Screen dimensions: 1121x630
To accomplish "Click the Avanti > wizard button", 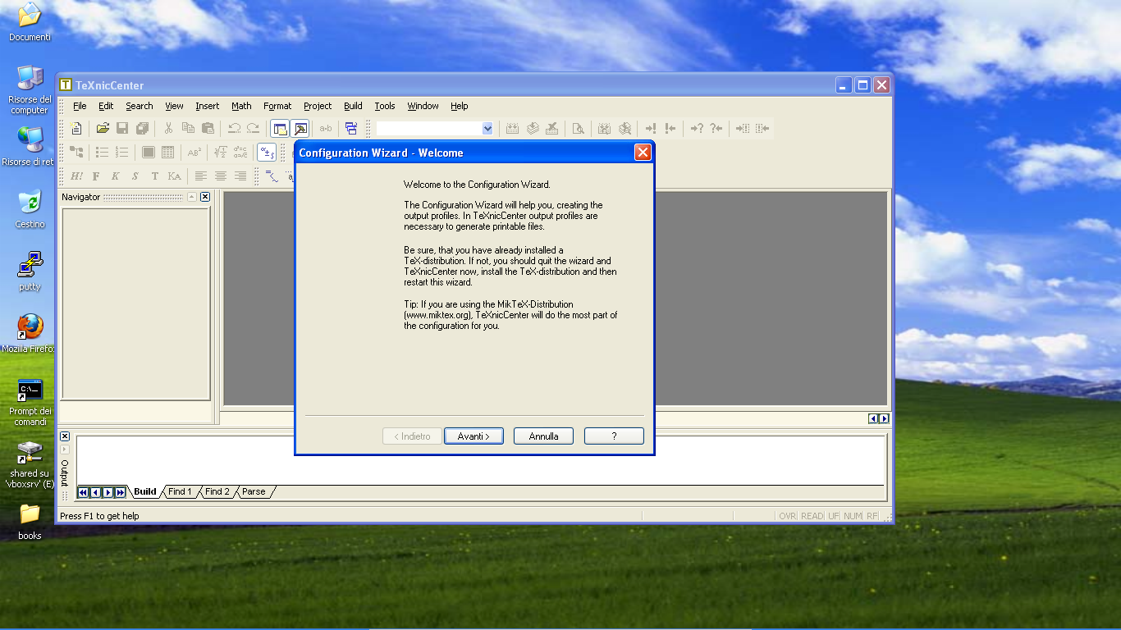I will pos(474,436).
